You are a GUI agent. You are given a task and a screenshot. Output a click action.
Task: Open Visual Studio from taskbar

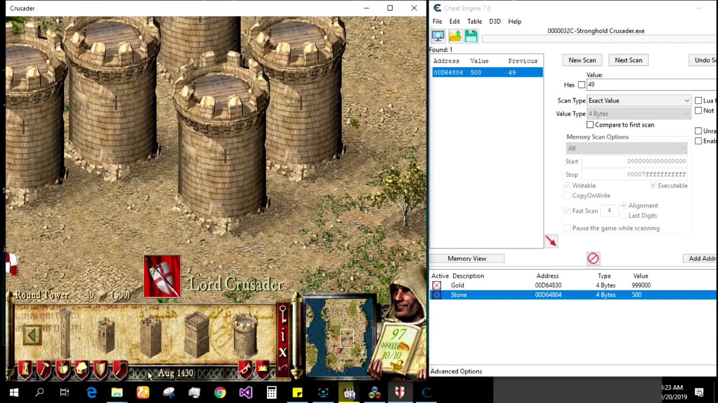click(x=246, y=392)
